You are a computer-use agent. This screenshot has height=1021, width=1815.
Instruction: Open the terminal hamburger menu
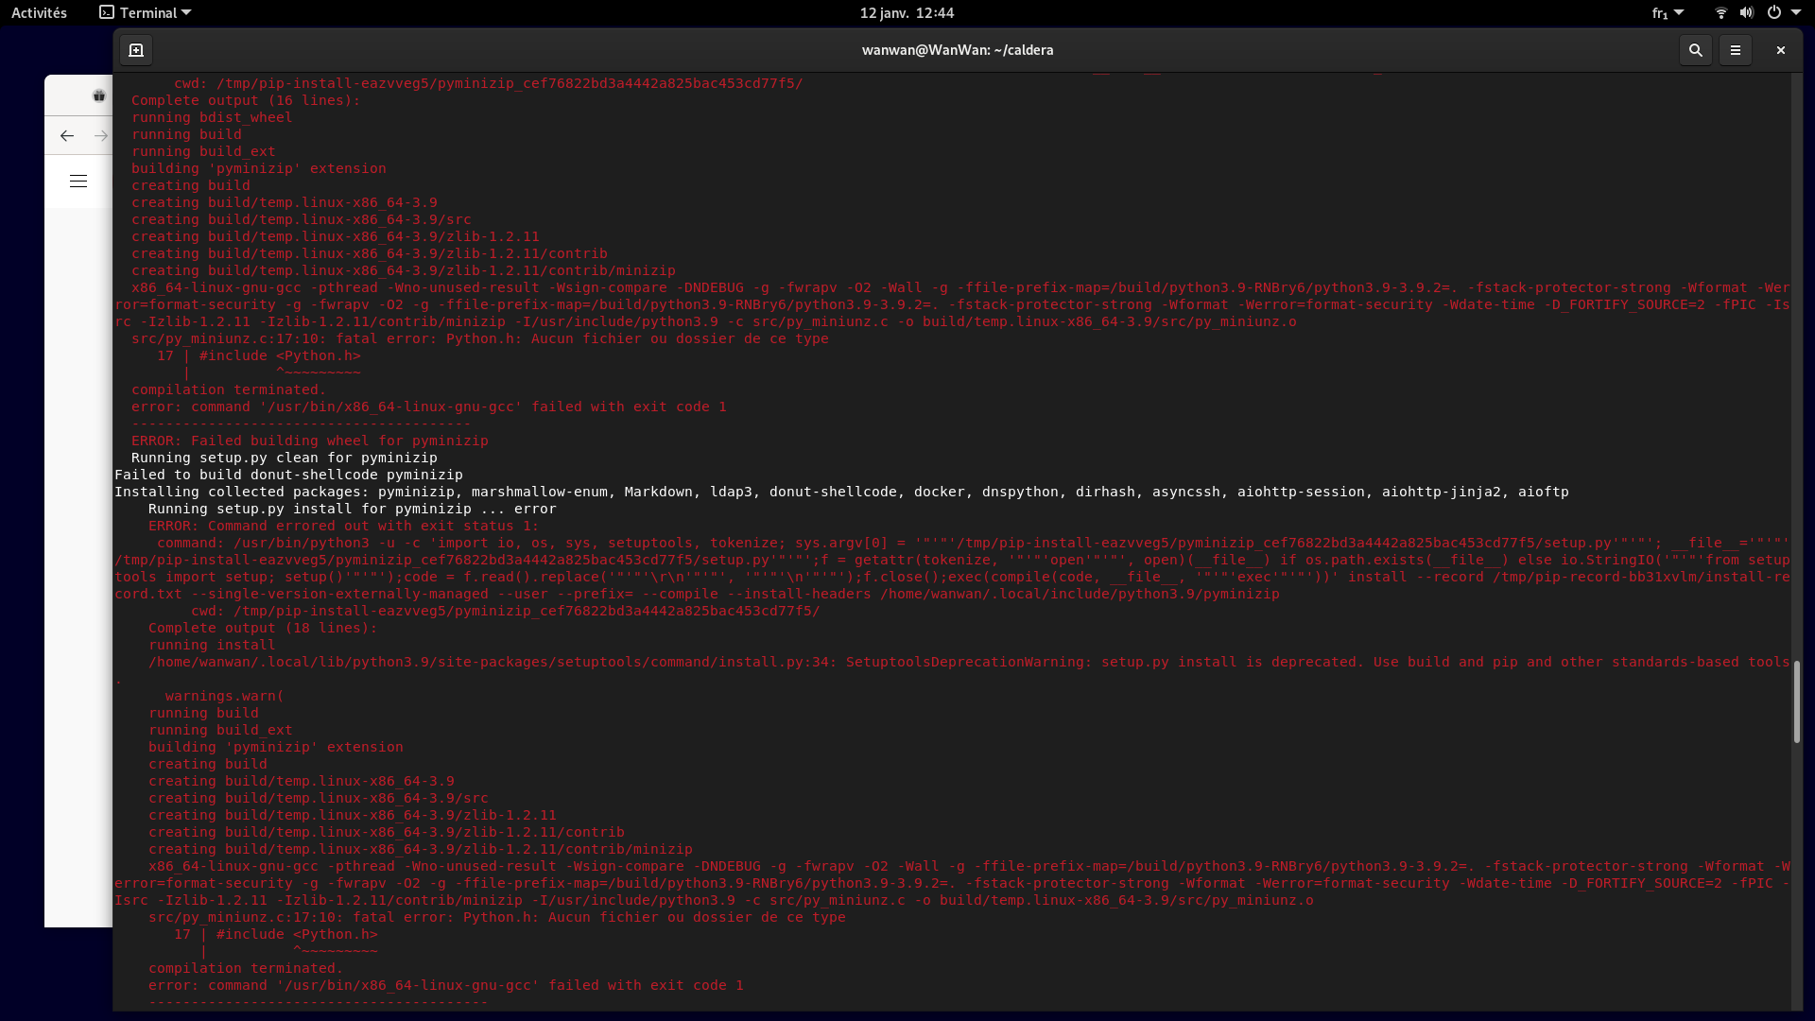(x=1735, y=50)
